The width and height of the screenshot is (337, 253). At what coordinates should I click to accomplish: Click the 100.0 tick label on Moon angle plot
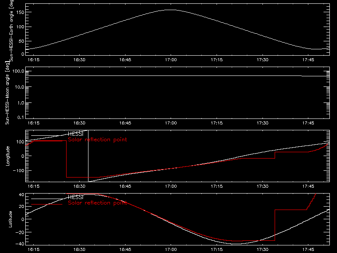tap(18, 71)
